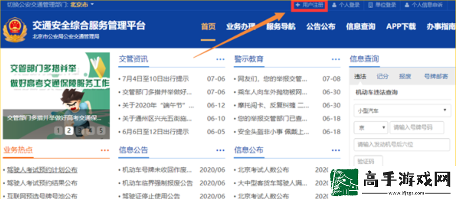The image size is (456, 199).
Task: Click the 交通安全综合服务管理平台 title
Action: 89,26
